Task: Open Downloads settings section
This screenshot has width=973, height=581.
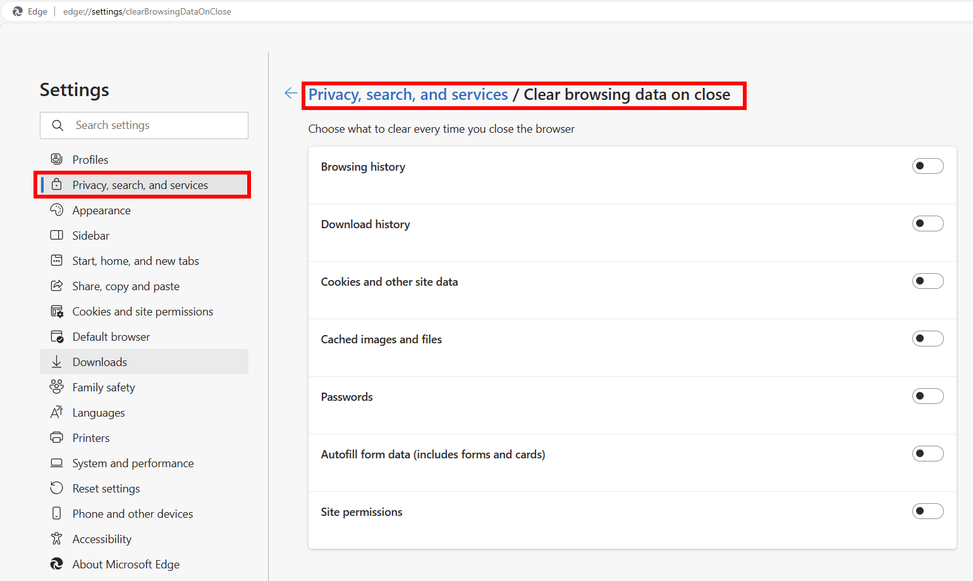Action: point(144,362)
